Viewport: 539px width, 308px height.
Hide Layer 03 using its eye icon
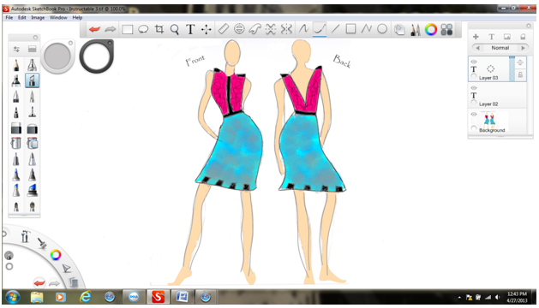(x=474, y=62)
